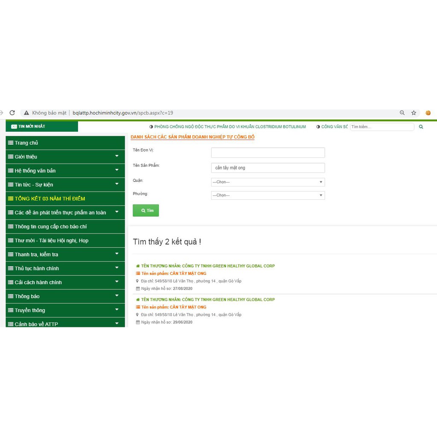Viewport: 437px width, 437px height.
Task: Expand the Thanh tra, kiểm tra submenu
Action: tap(117, 254)
